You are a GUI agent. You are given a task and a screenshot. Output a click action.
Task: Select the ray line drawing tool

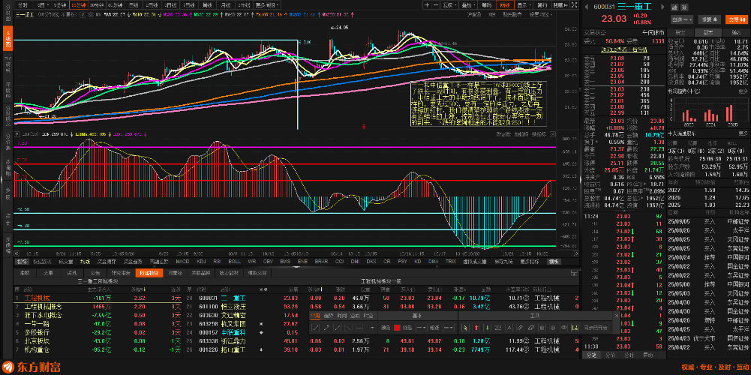coord(337,328)
